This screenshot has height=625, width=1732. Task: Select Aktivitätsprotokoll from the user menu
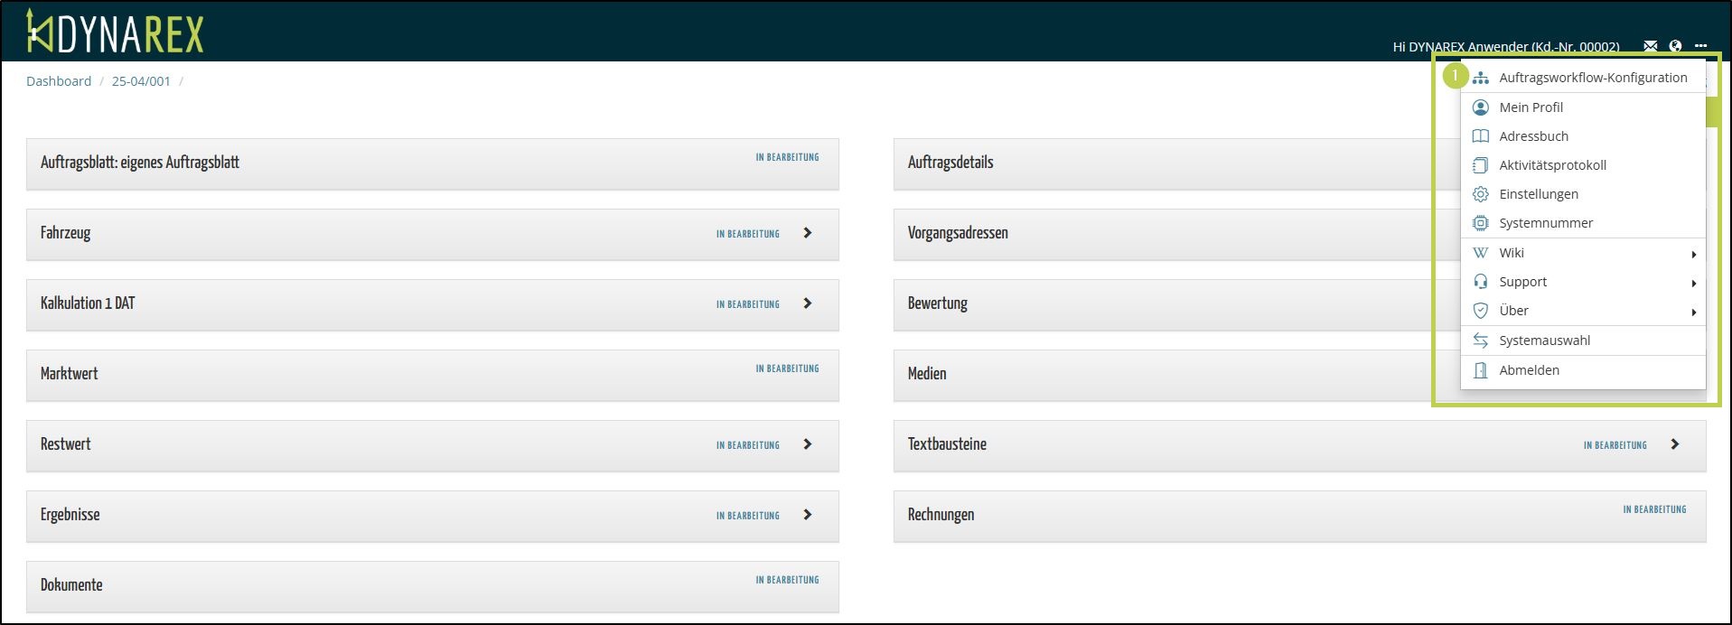[1552, 165]
